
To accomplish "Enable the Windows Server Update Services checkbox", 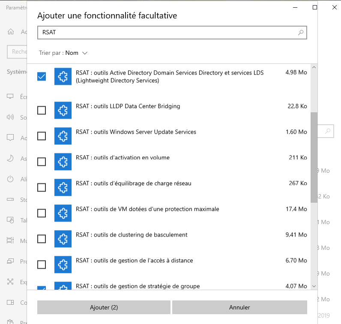I will pyautogui.click(x=42, y=136).
